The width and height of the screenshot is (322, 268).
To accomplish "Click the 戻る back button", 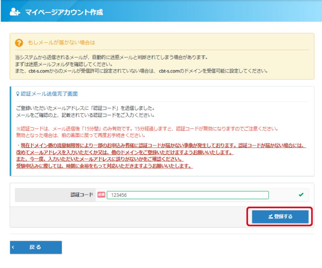I will [36, 247].
